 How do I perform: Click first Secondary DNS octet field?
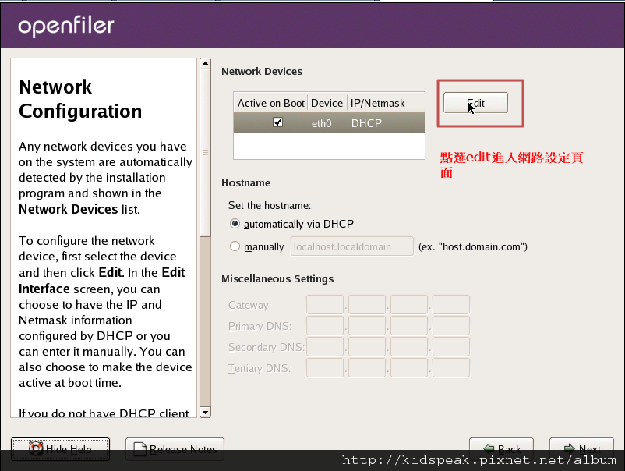pos(325,347)
